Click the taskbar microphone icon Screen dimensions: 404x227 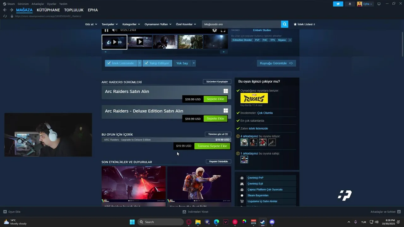point(356,222)
